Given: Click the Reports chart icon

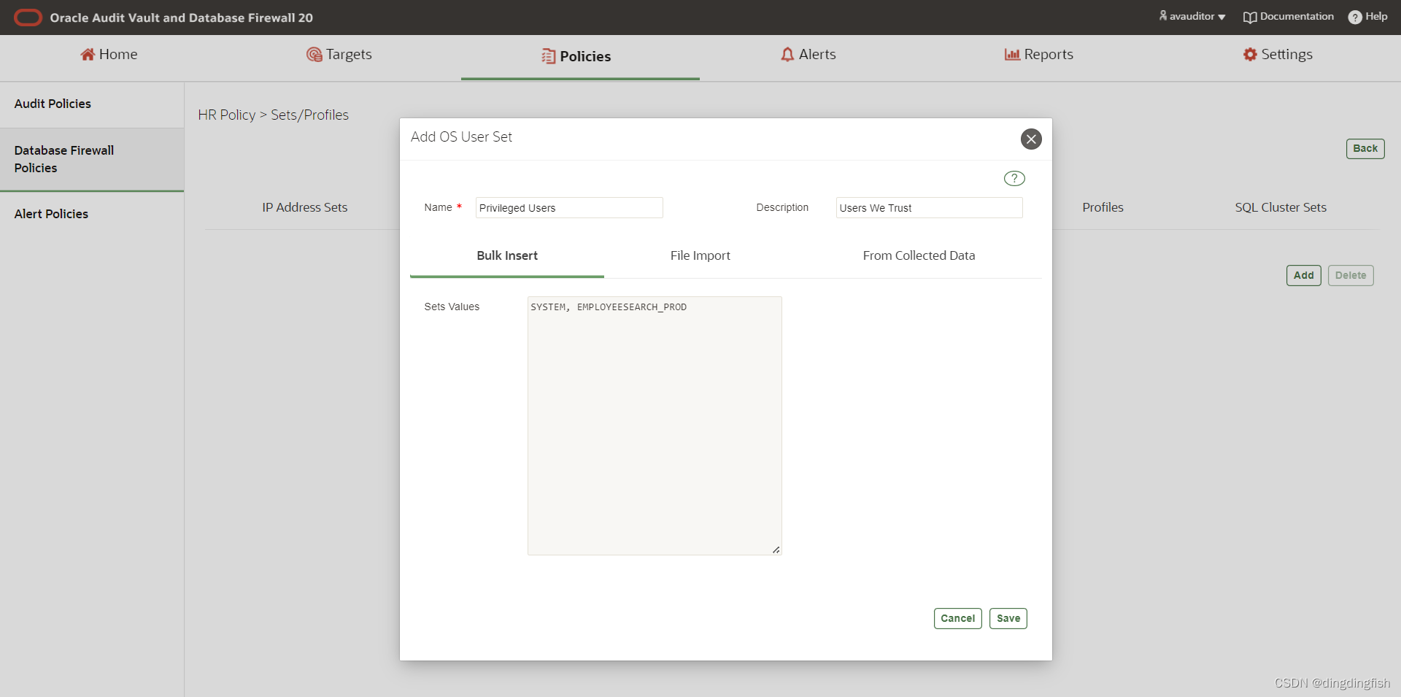Looking at the screenshot, I should pos(1012,55).
